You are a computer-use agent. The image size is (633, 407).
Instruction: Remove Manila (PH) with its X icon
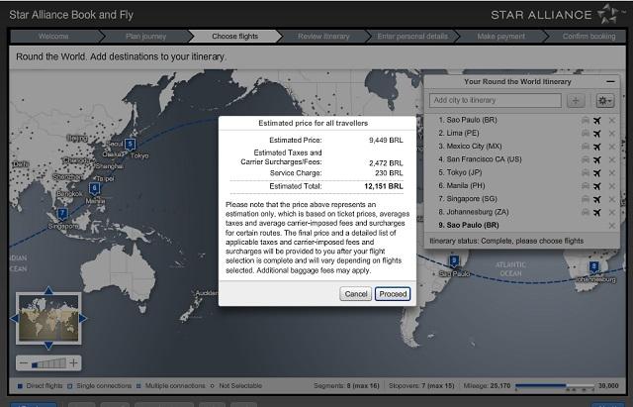coord(611,186)
